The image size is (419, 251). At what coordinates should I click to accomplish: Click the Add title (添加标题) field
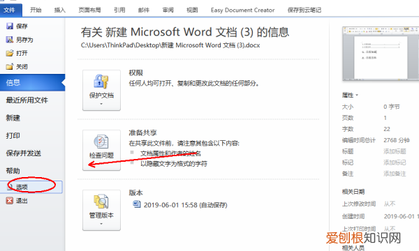coord(395,151)
